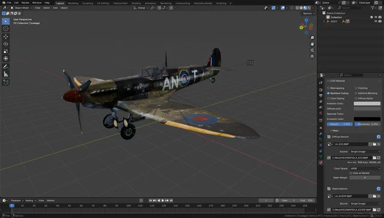
Task: Open the Keying dropdown in timeline
Action: (x=31, y=201)
